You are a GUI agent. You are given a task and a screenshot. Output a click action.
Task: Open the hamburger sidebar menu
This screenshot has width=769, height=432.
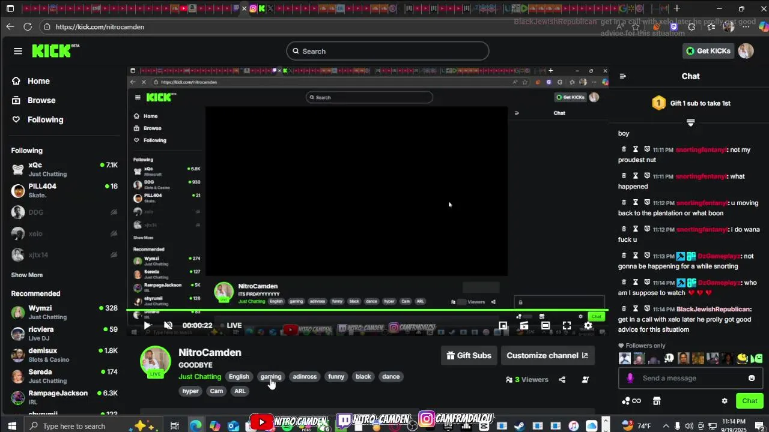18,51
